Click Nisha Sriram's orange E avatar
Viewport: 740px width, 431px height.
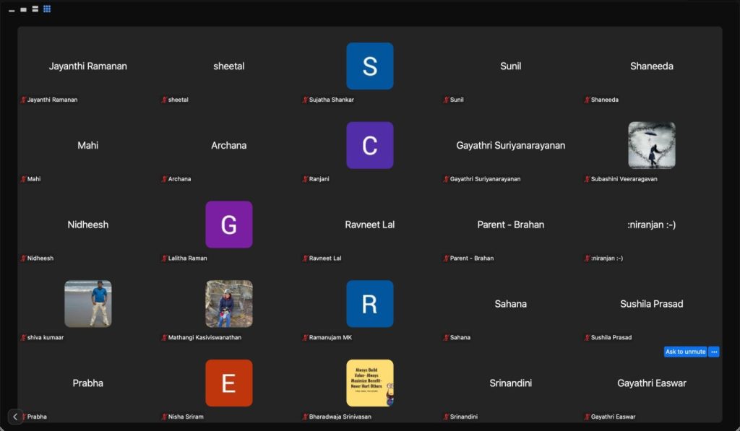click(x=228, y=383)
